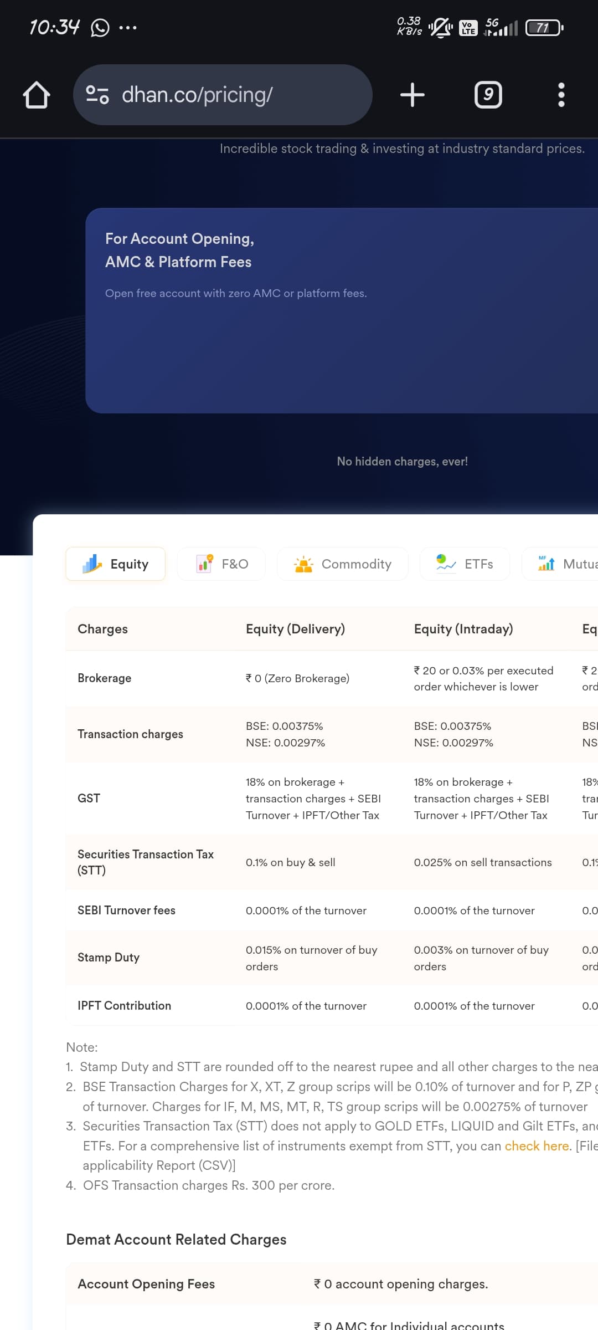Switch to the ETFs tab
This screenshot has width=598, height=1330.
pyautogui.click(x=465, y=564)
